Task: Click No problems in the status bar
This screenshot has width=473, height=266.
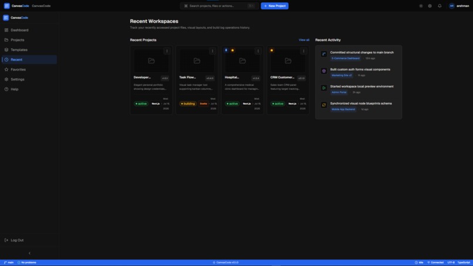Action: (x=26, y=262)
